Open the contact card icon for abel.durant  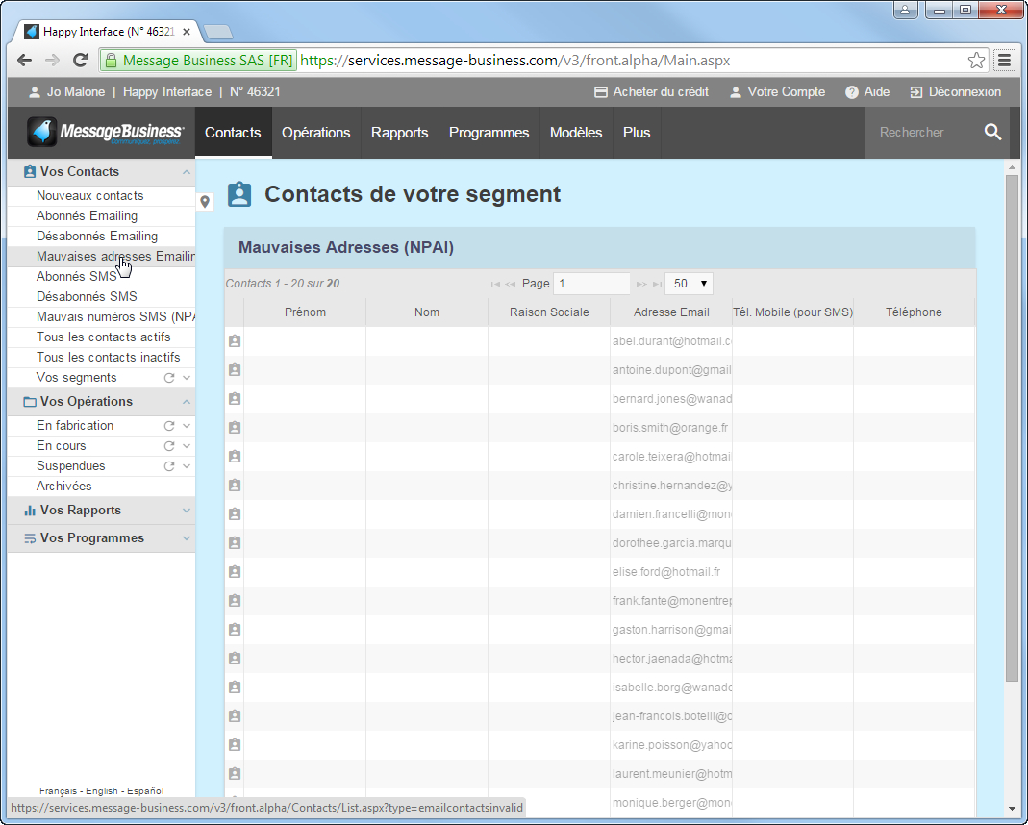coord(234,340)
